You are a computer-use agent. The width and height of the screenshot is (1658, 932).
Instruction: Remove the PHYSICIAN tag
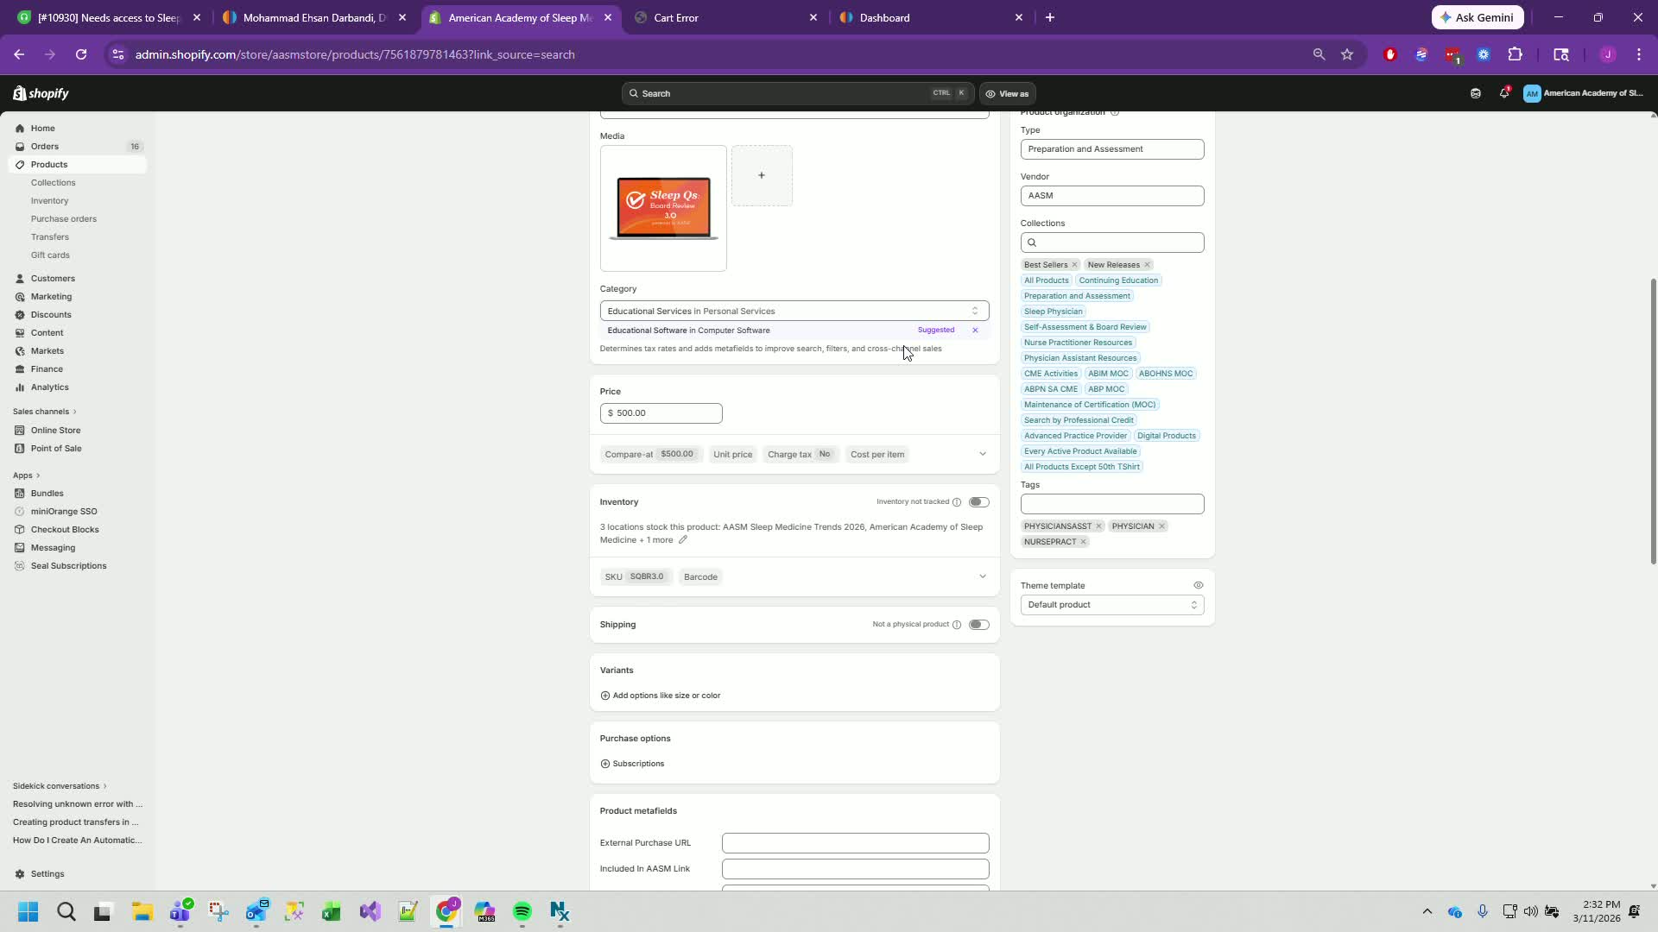1161,526
